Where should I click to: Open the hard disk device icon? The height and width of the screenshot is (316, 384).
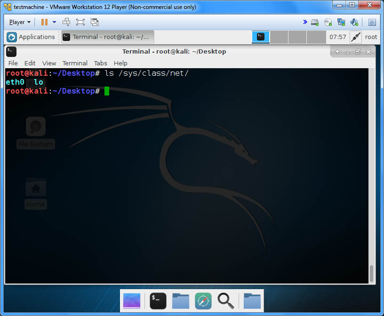[315, 22]
